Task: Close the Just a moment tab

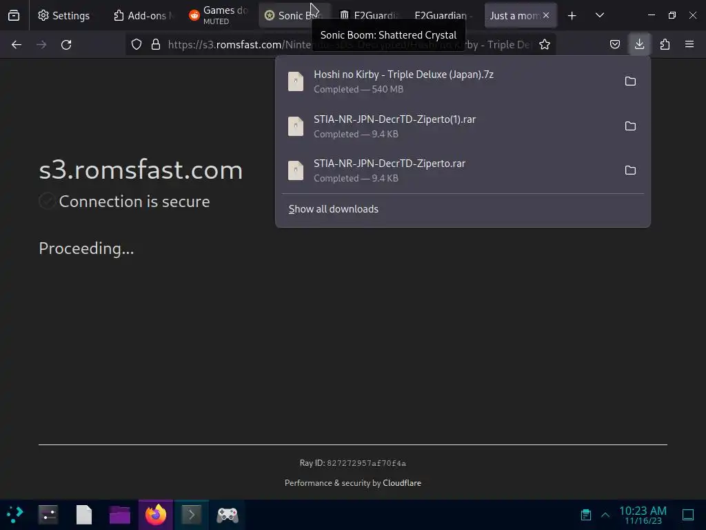Action: click(x=546, y=15)
